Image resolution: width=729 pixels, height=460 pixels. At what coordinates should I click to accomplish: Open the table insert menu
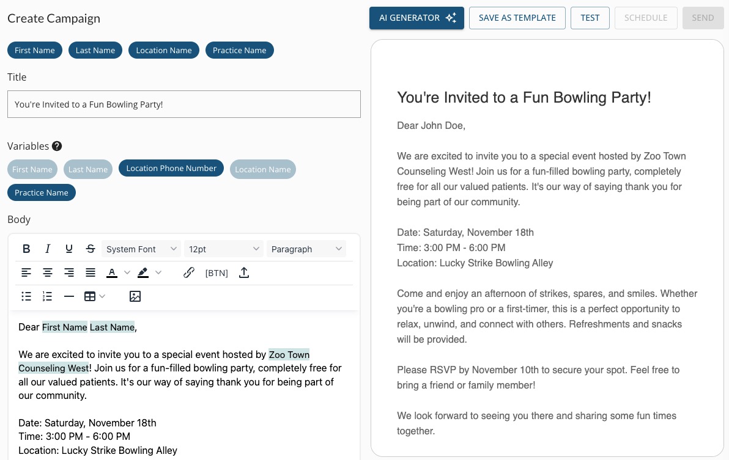coord(94,296)
